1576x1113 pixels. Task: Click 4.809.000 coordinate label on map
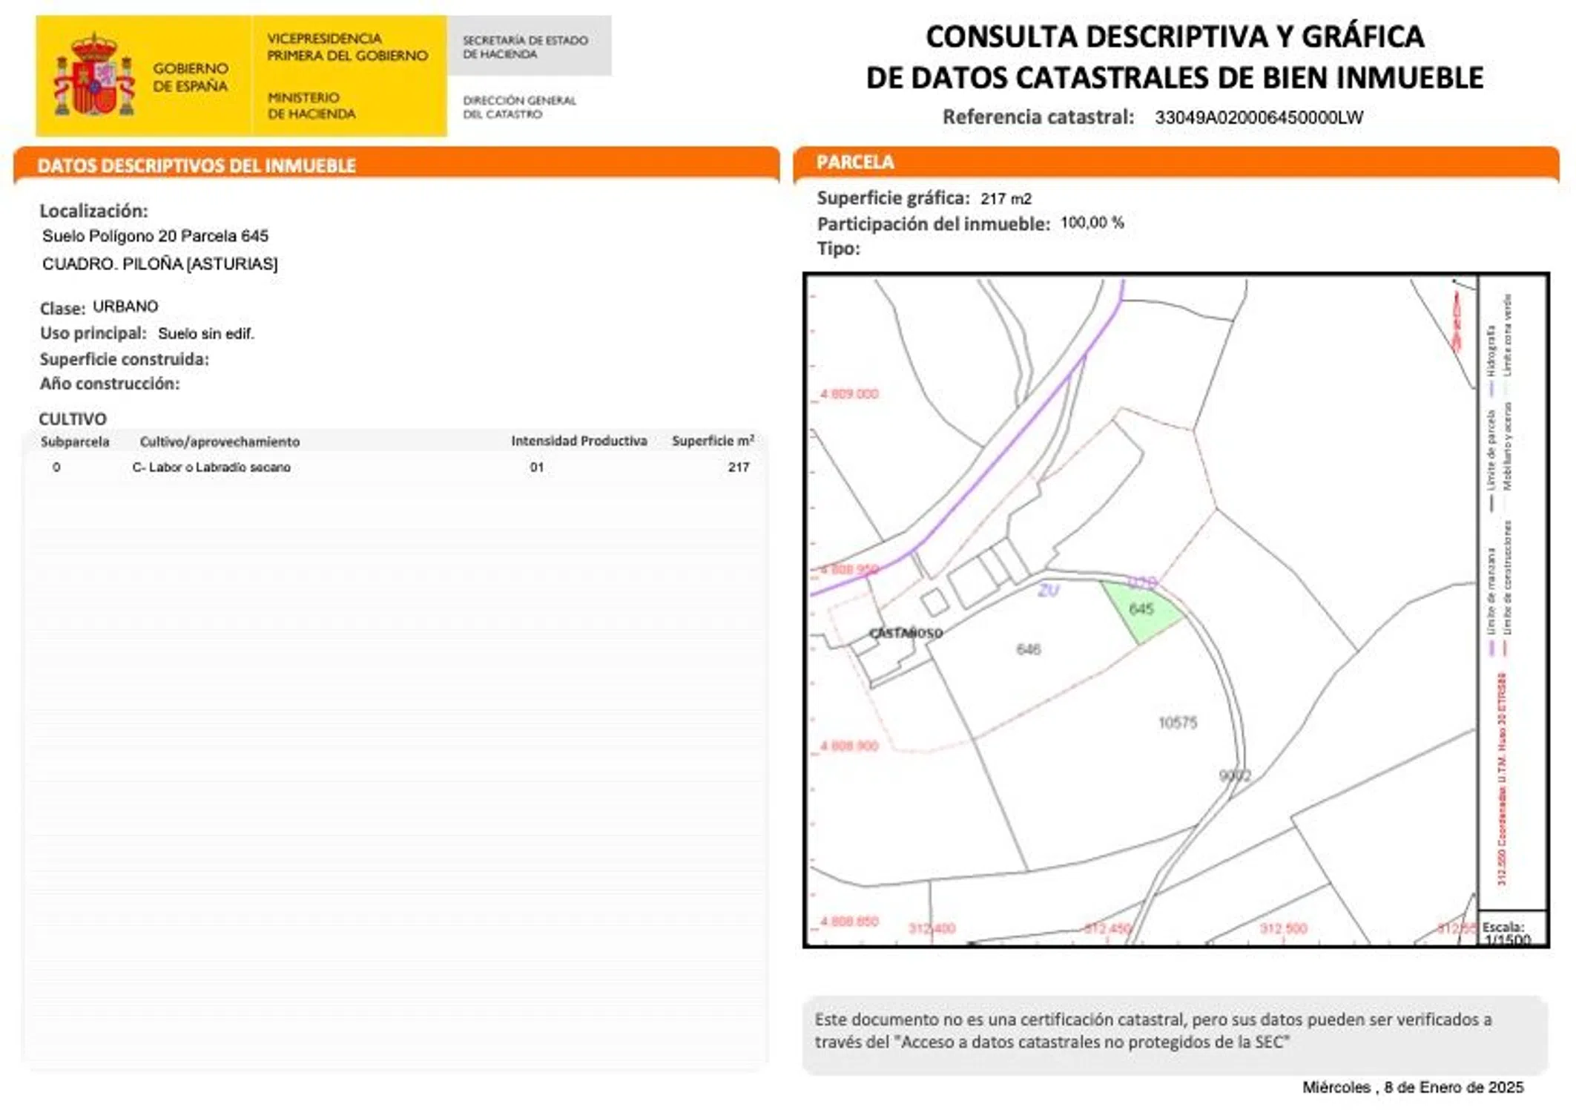[x=849, y=394]
